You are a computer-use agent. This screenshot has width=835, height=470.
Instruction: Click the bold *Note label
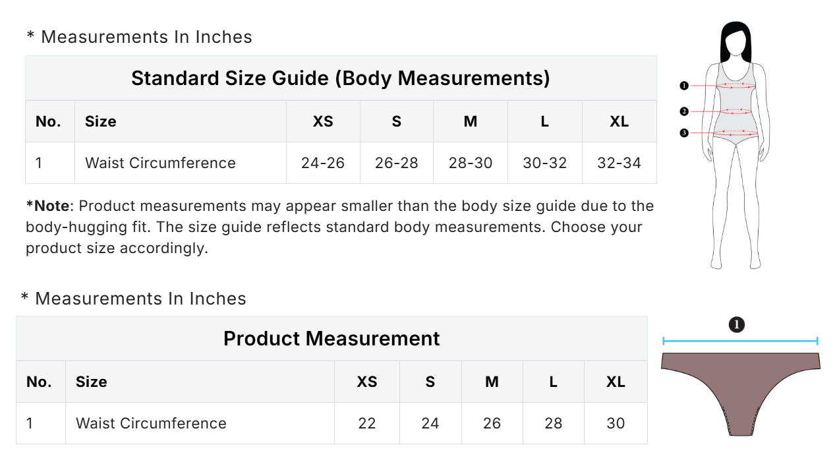click(47, 206)
